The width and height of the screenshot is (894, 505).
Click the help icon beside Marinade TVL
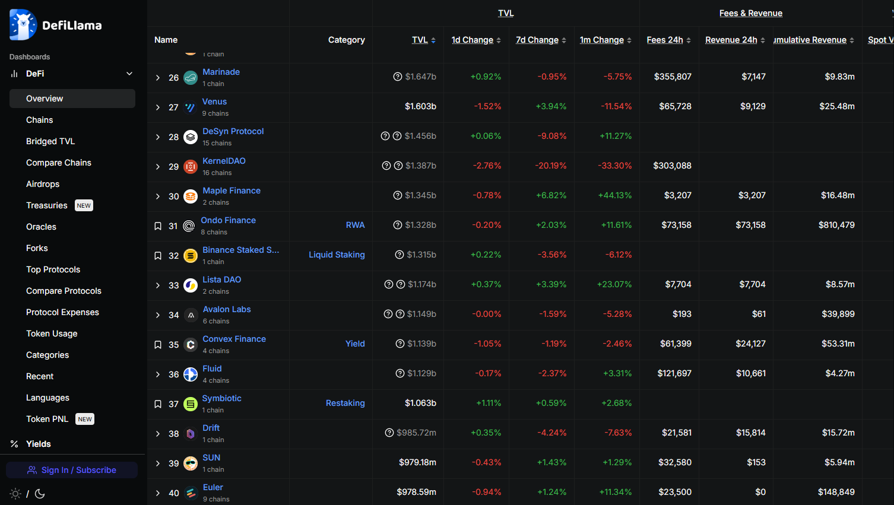pyautogui.click(x=398, y=77)
